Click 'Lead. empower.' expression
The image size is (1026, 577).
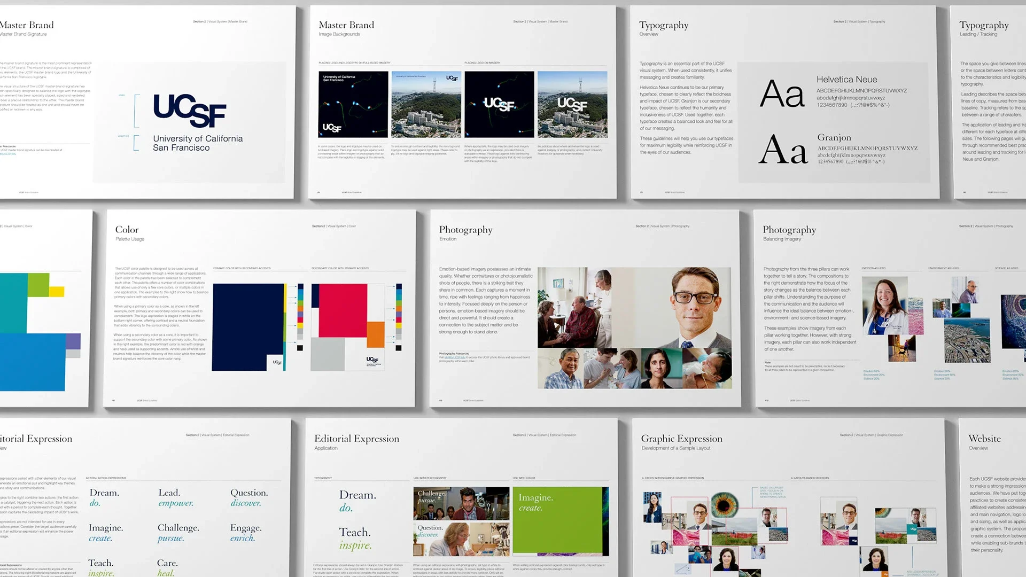pos(176,497)
